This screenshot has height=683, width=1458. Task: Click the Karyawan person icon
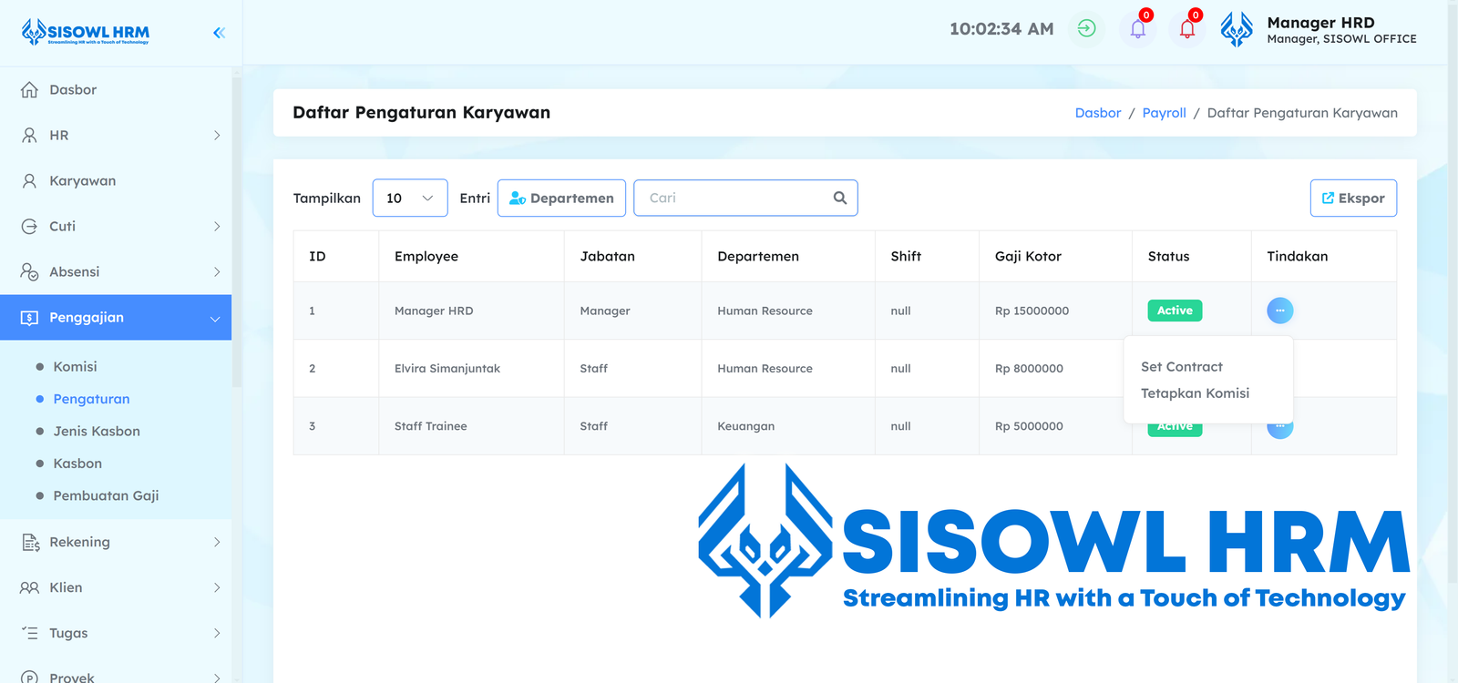(29, 180)
